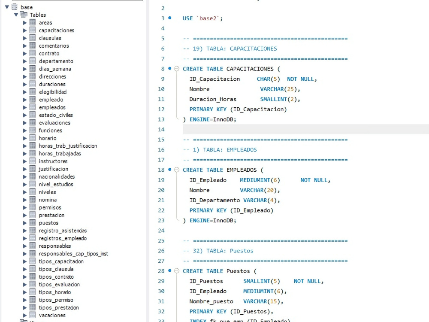Select the horas_trab_justificacion table
Screen dimensions: 429x322
coord(68,146)
